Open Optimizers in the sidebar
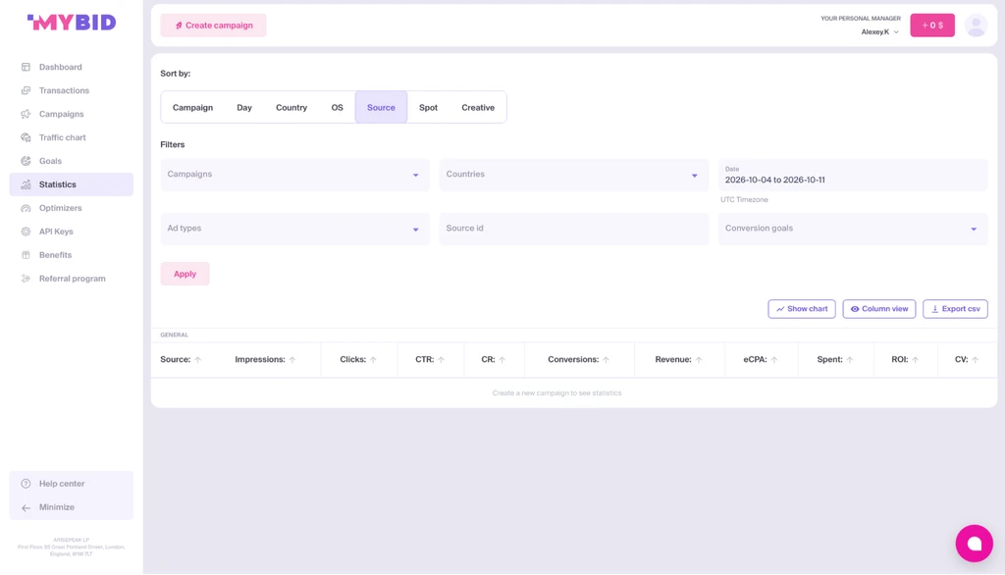1005x575 pixels. tap(71, 208)
